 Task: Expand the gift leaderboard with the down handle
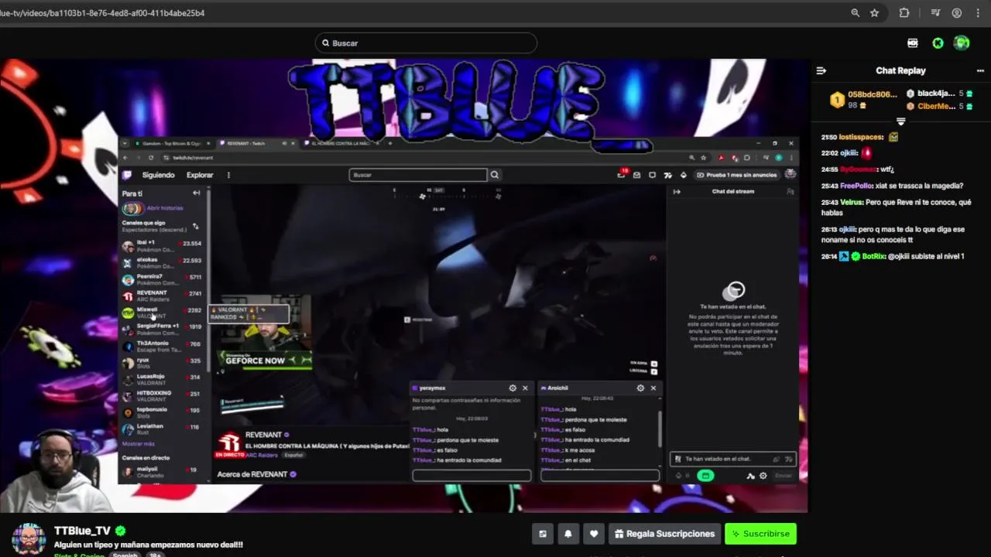tap(900, 121)
